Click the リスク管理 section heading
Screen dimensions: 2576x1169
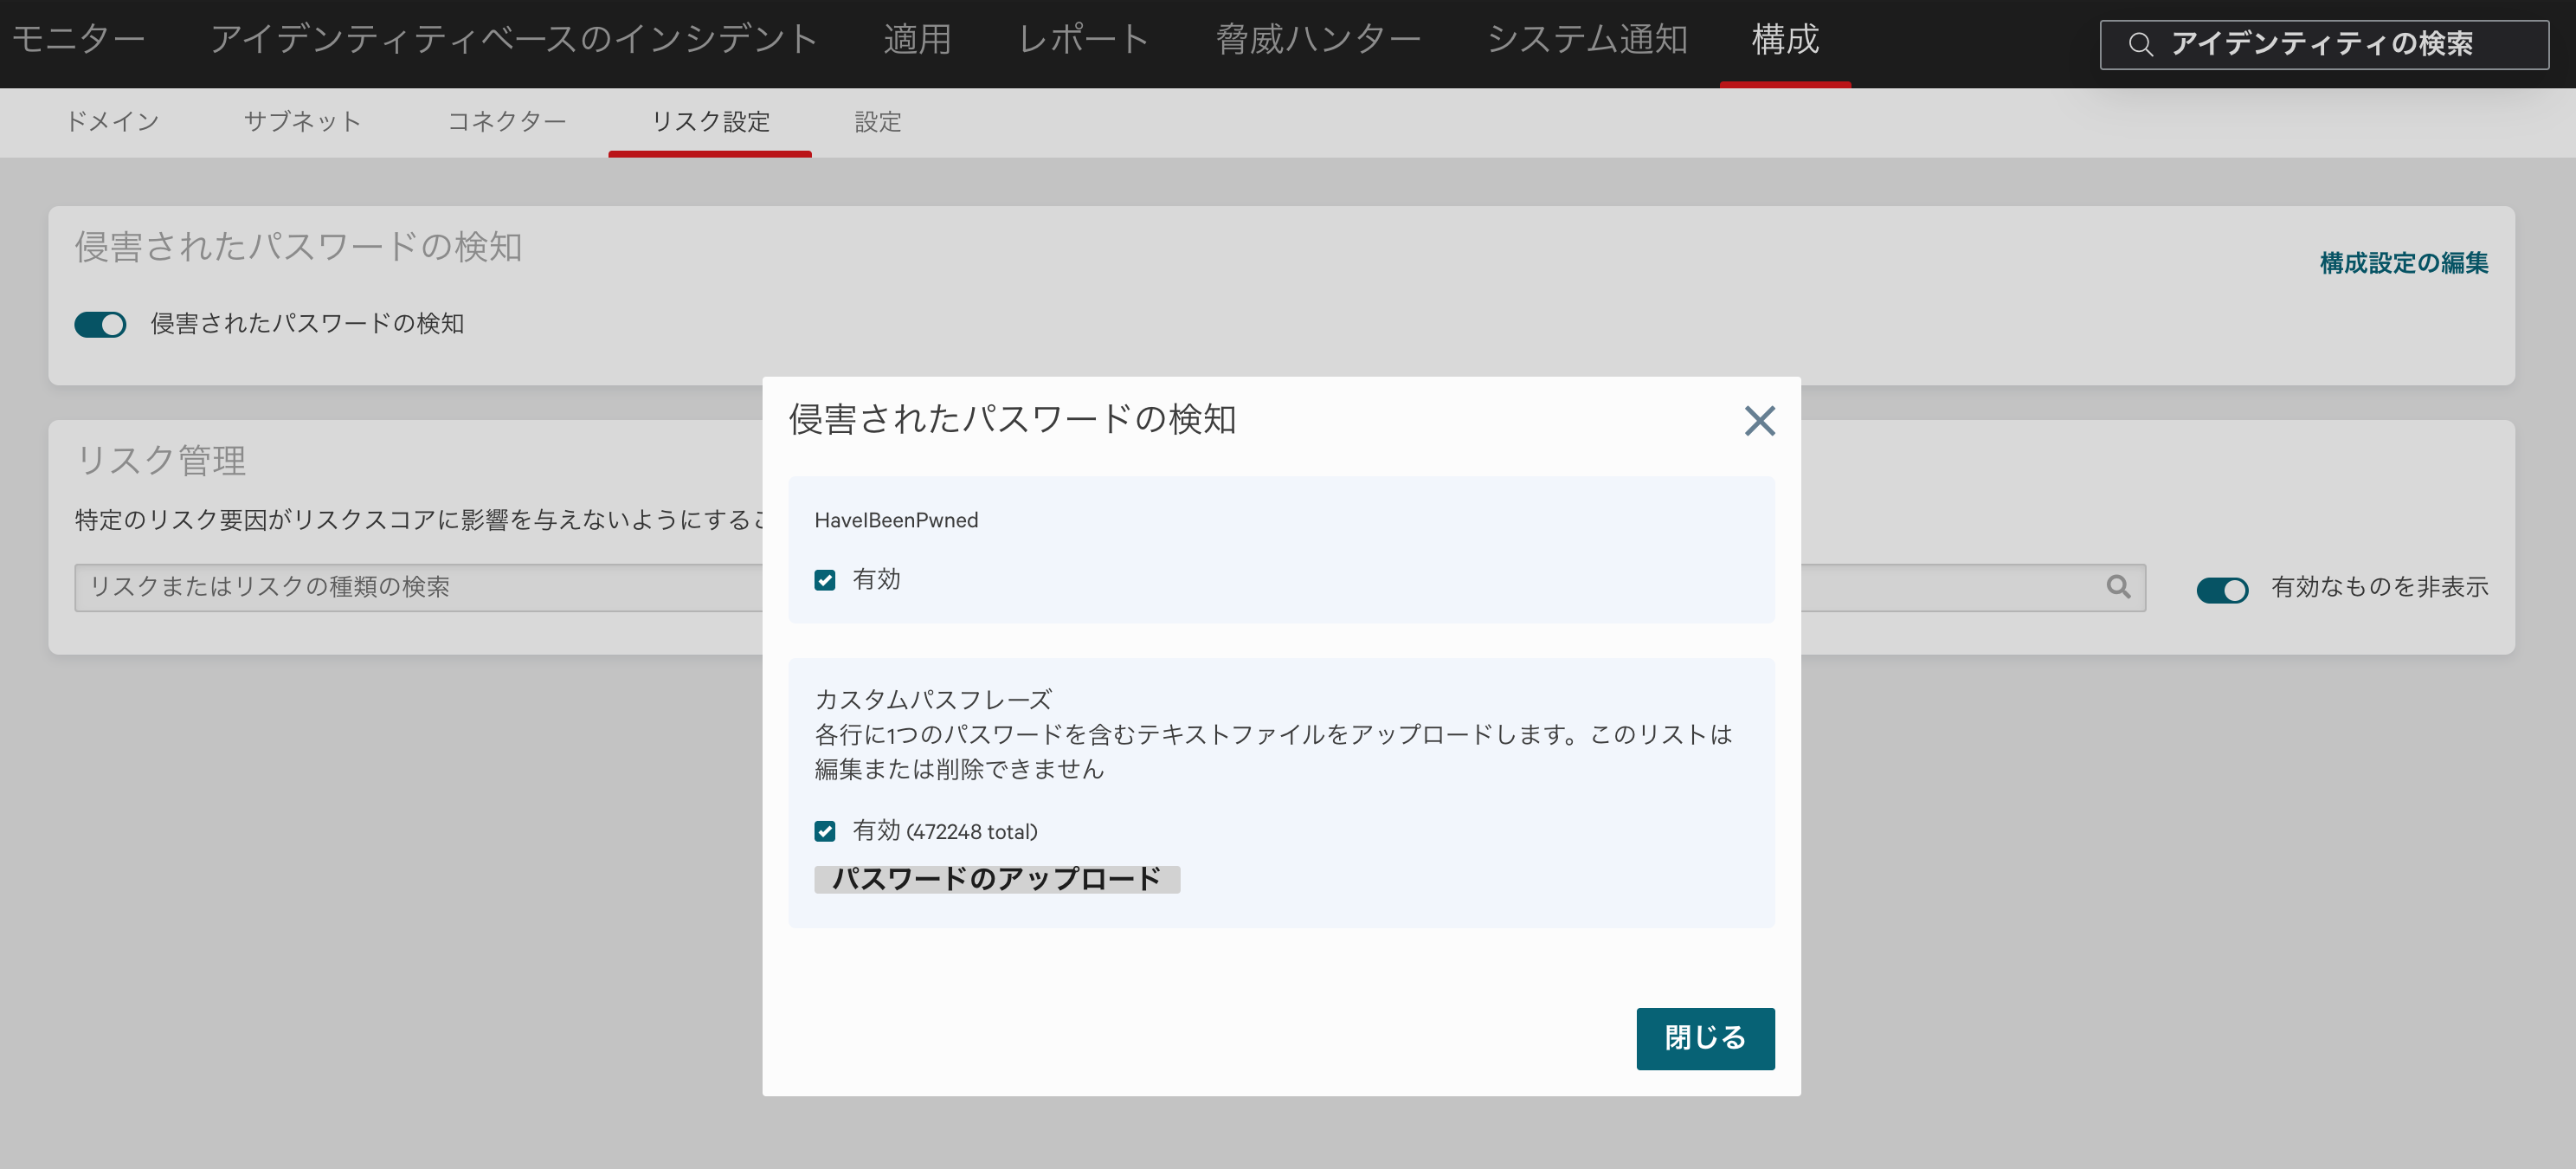(160, 460)
